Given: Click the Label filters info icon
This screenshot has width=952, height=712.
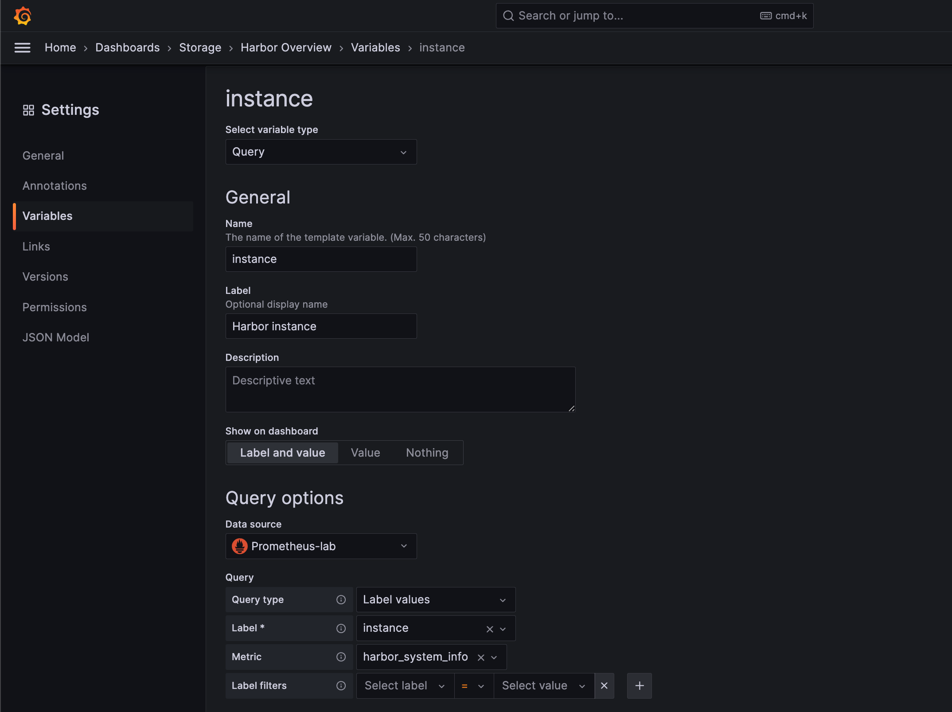Looking at the screenshot, I should [341, 686].
